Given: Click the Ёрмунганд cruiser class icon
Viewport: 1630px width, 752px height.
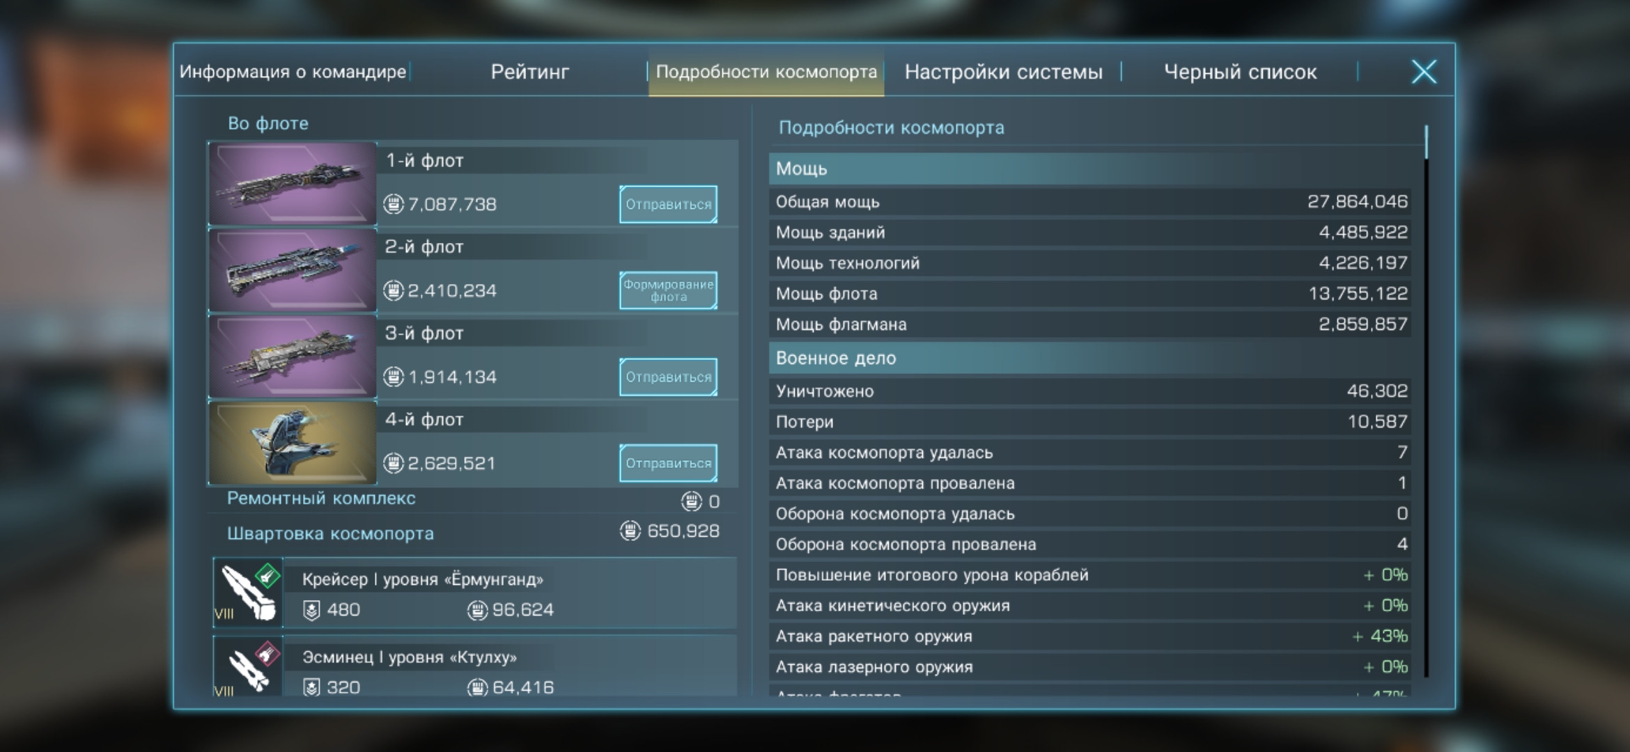Looking at the screenshot, I should pos(249,593).
